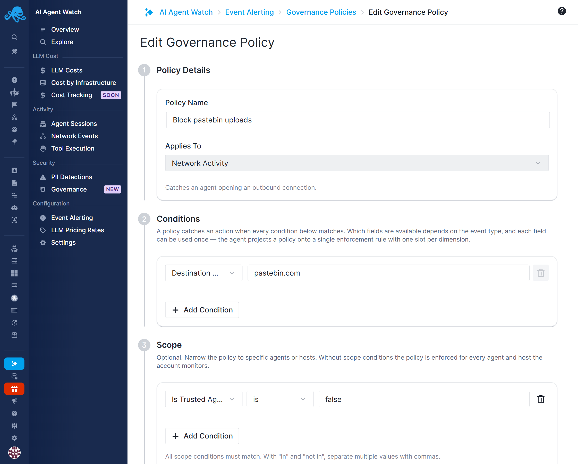Click the robot icon in the icon rail
This screenshot has width=578, height=464.
14,208
